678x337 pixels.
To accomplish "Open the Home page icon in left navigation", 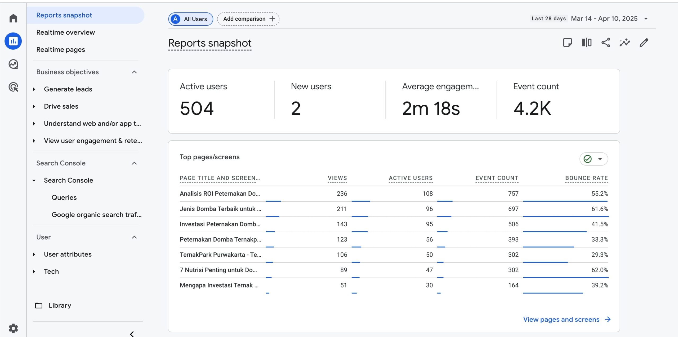I will (13, 18).
